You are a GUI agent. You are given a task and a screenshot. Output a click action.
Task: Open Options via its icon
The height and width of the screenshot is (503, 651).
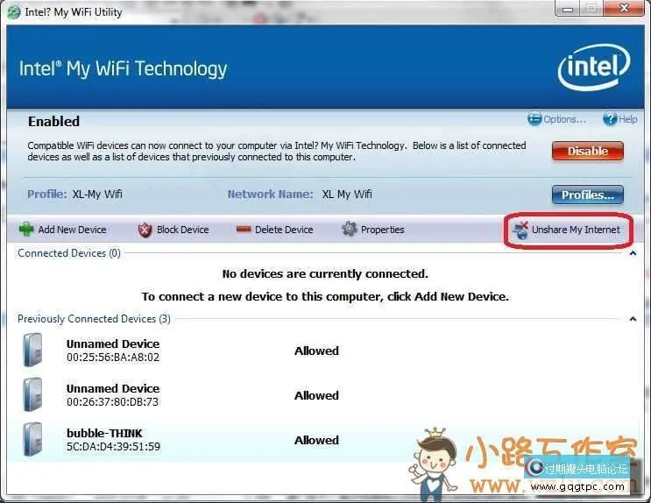pyautogui.click(x=534, y=119)
